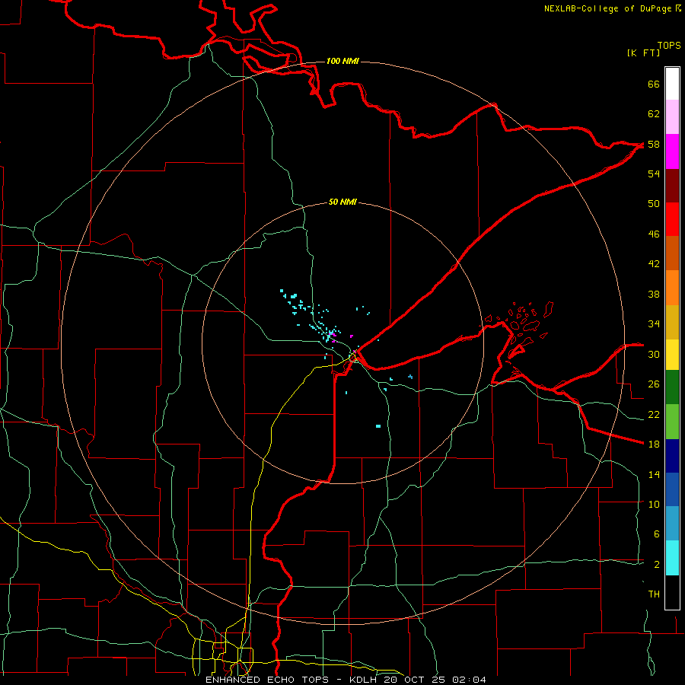Image resolution: width=685 pixels, height=685 pixels.
Task: Click the 46 legend value
Action: point(654,234)
